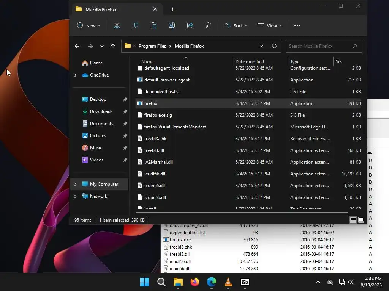Select the Mozilla Firefox window tab

117,9
